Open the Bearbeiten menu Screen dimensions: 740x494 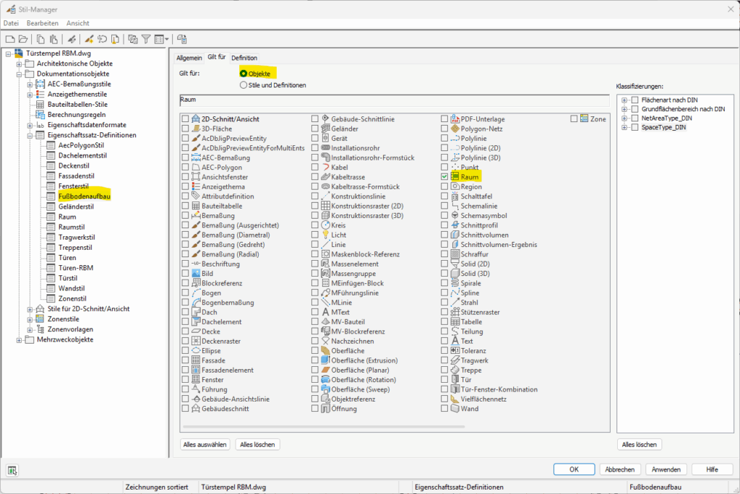click(43, 23)
